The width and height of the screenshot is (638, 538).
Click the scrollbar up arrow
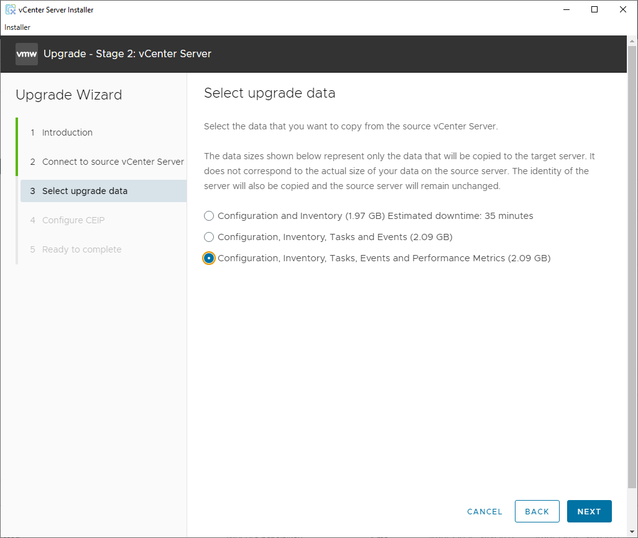pyautogui.click(x=632, y=41)
